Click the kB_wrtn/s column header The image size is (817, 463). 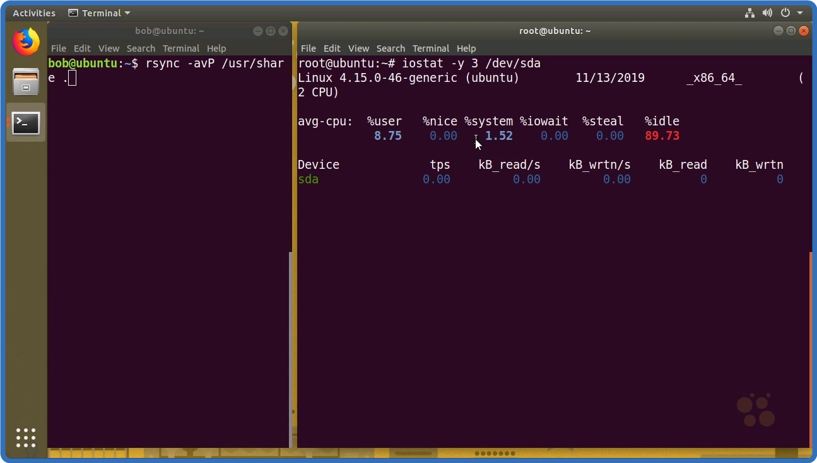(x=600, y=164)
